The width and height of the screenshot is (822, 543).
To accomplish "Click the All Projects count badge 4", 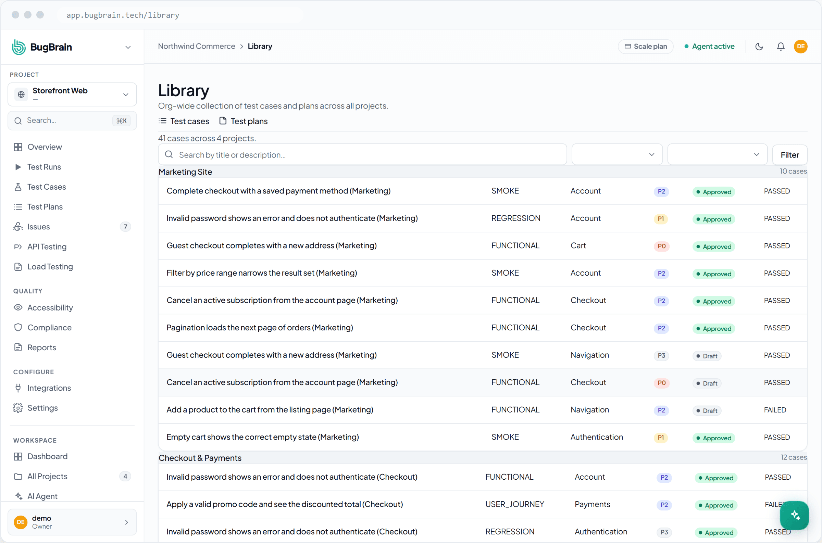I will click(x=125, y=477).
